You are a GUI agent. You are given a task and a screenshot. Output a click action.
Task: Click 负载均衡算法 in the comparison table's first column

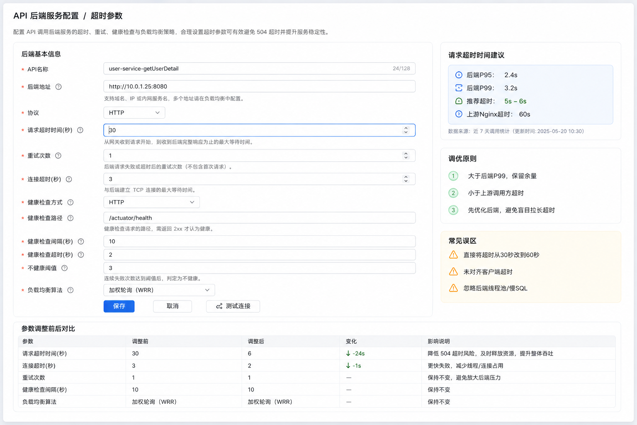39,402
